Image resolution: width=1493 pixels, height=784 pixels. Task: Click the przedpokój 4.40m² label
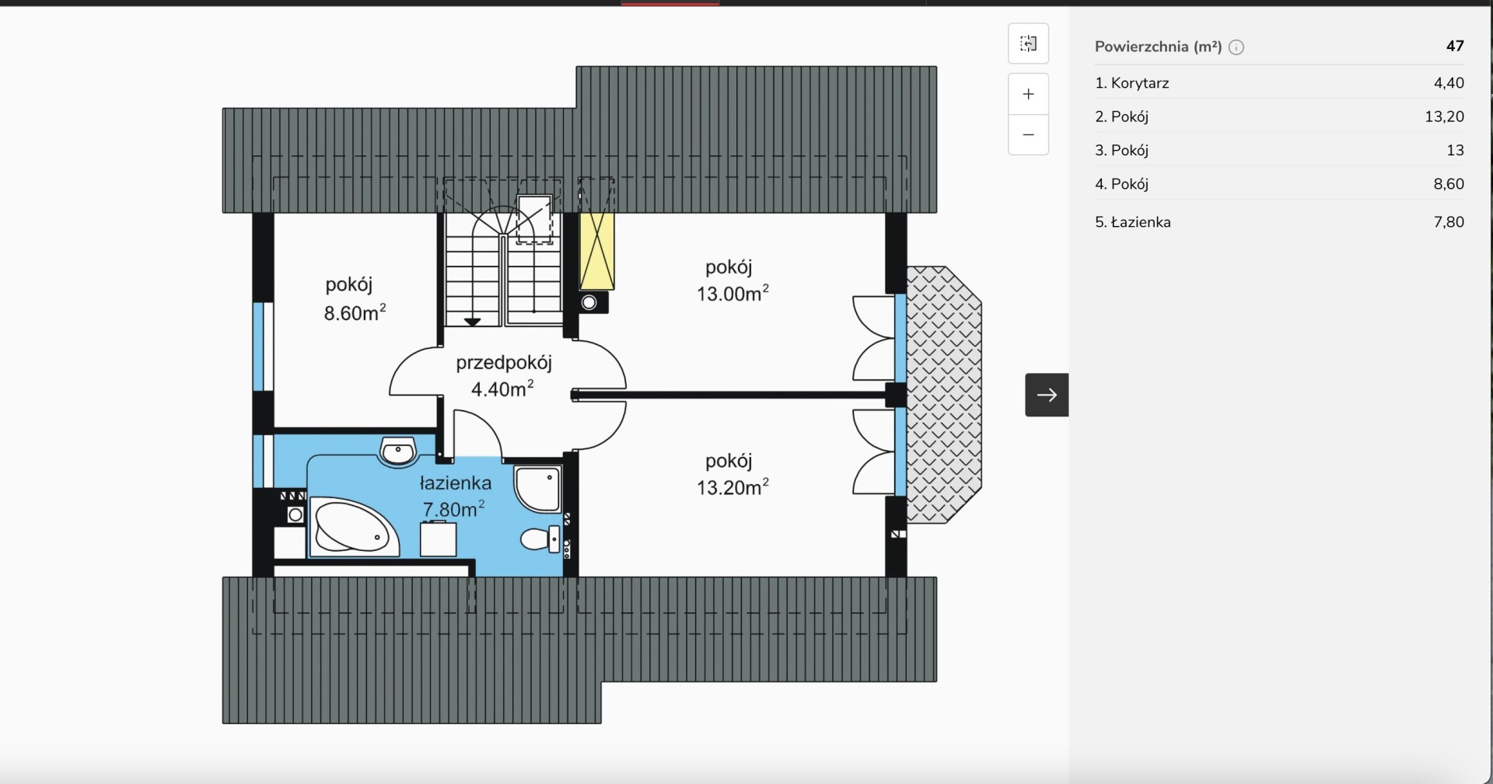tap(503, 375)
